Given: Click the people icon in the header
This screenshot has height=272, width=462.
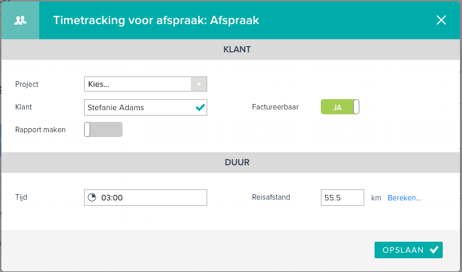Looking at the screenshot, I should pyautogui.click(x=21, y=21).
